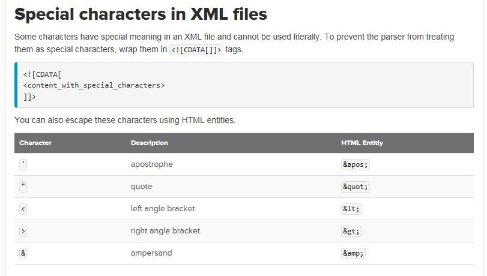Select the greater-than character code cell
This screenshot has width=487, height=276.
tap(23, 231)
